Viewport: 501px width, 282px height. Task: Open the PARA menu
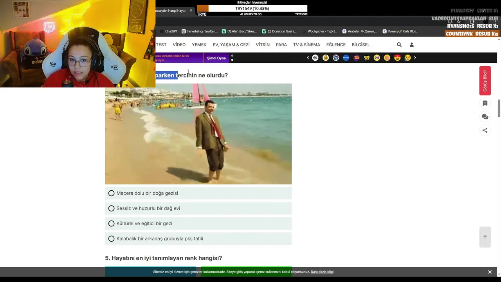coord(281,45)
